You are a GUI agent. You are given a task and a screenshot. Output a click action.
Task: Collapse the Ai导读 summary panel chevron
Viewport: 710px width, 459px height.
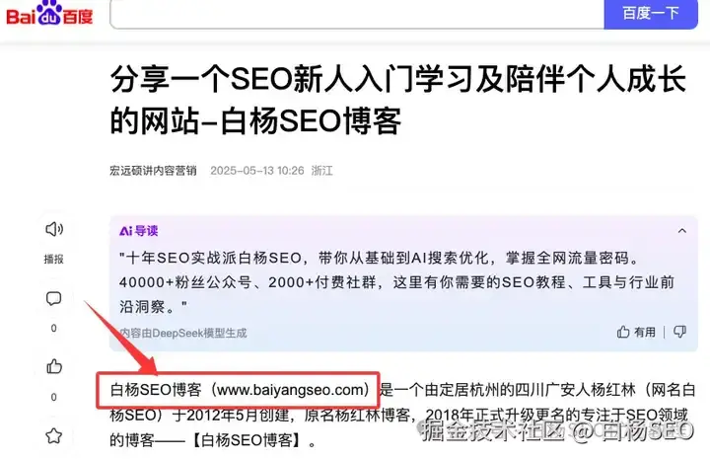[x=682, y=231]
